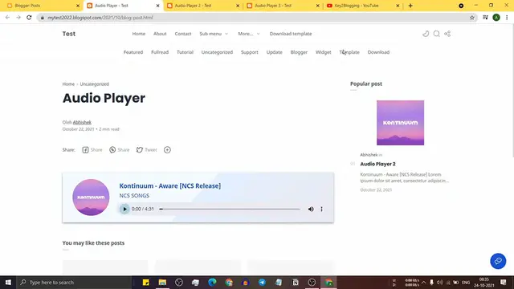Screen dimensions: 514x289
Task: Click the share icon in header
Action: coord(447,34)
